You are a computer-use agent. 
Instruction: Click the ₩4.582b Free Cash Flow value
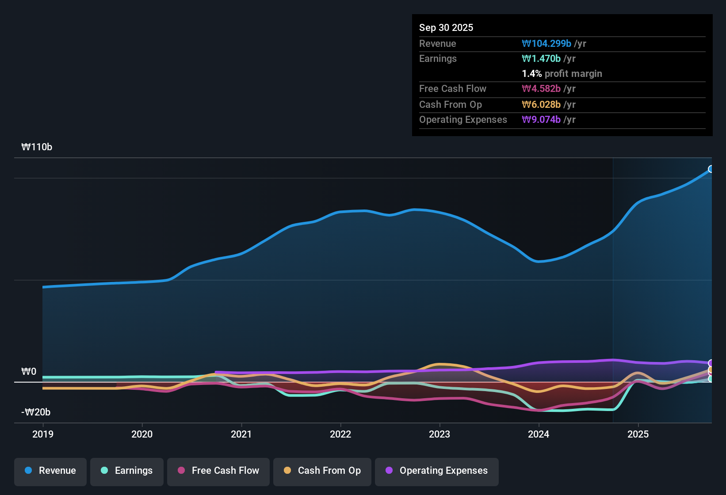coord(541,89)
